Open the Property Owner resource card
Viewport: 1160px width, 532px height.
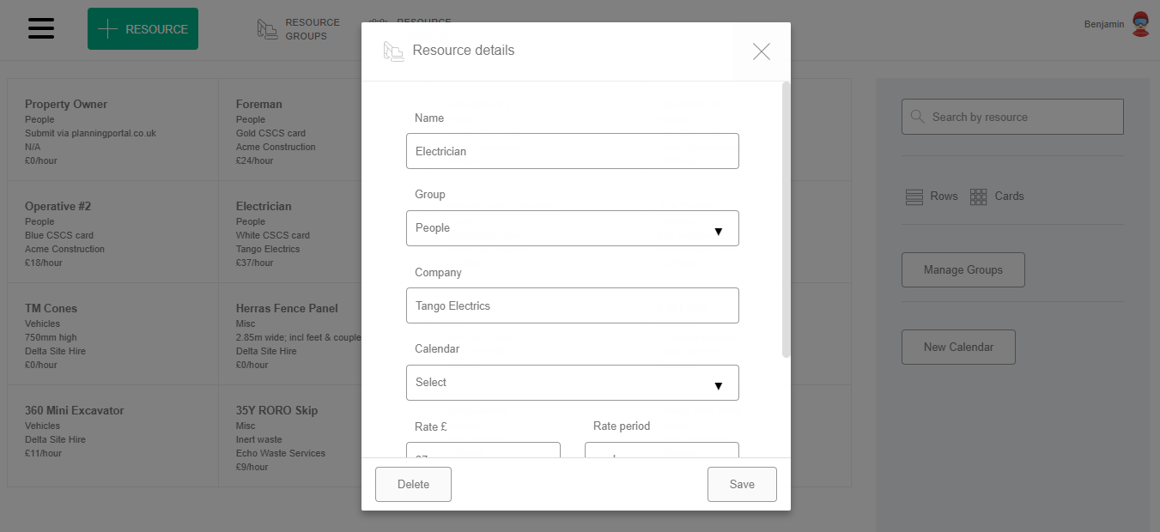pos(112,130)
